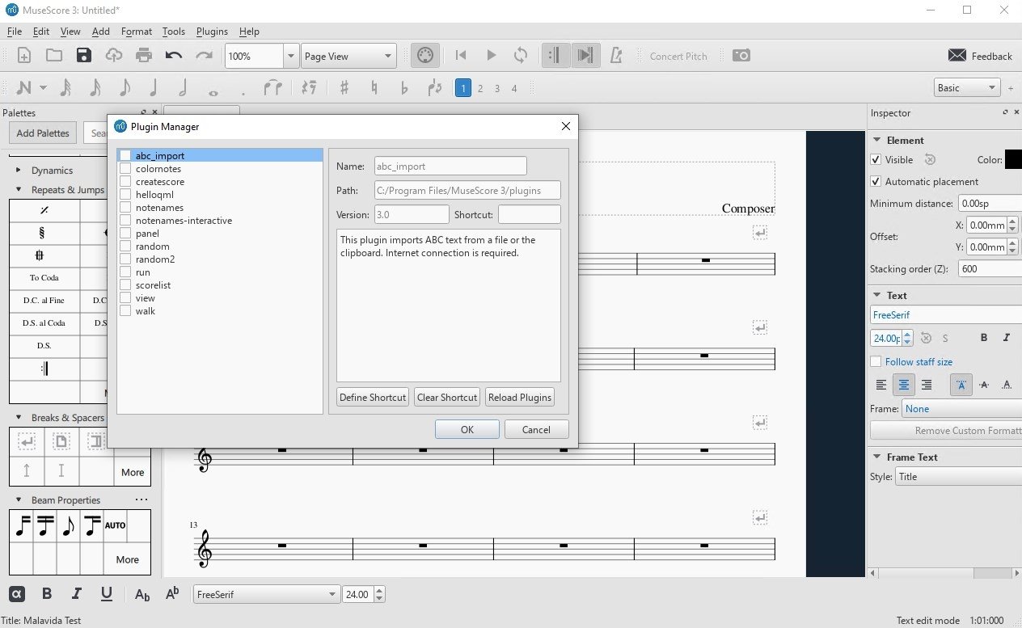Open the Format menu
1022x628 pixels.
point(137,32)
